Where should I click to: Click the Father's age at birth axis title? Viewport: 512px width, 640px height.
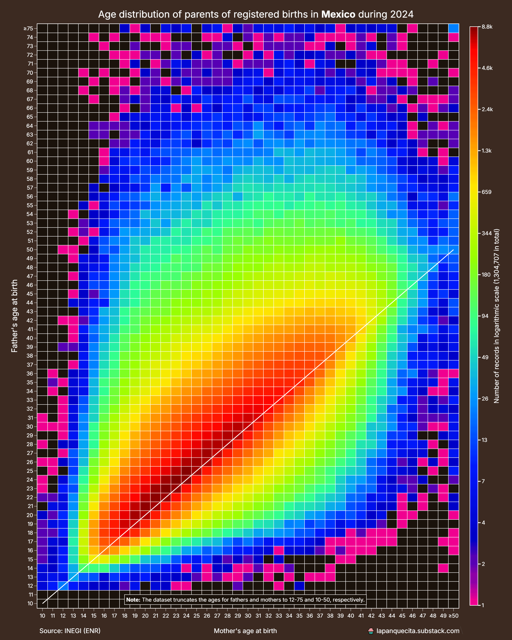tap(15, 316)
